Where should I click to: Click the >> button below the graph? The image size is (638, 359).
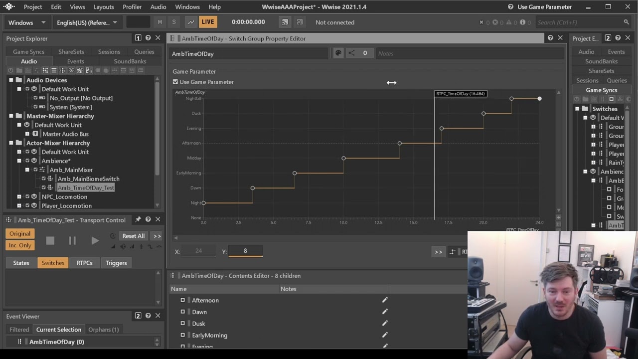tap(438, 252)
